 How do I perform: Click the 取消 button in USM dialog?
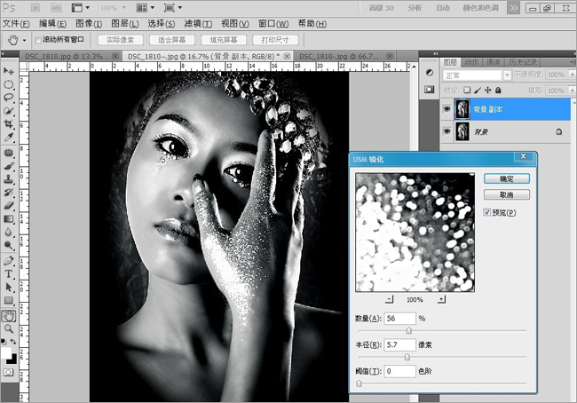click(x=506, y=195)
